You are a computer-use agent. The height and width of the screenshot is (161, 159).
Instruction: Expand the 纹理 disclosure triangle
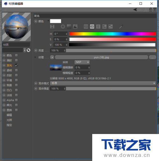pos(35,57)
